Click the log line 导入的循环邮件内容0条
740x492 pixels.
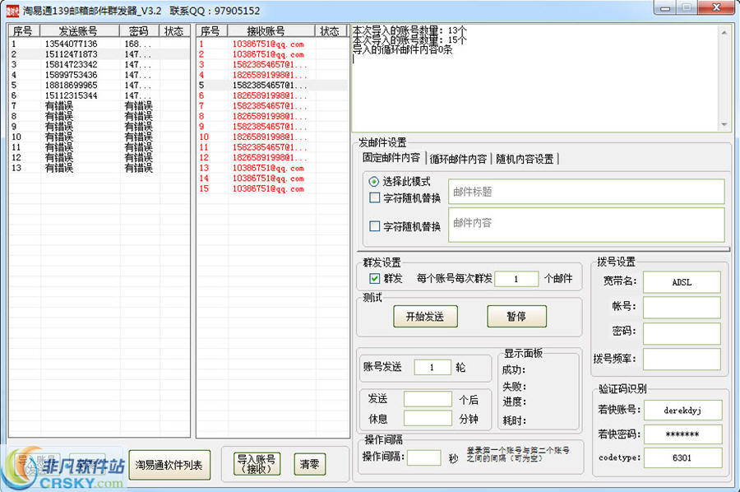pos(403,49)
